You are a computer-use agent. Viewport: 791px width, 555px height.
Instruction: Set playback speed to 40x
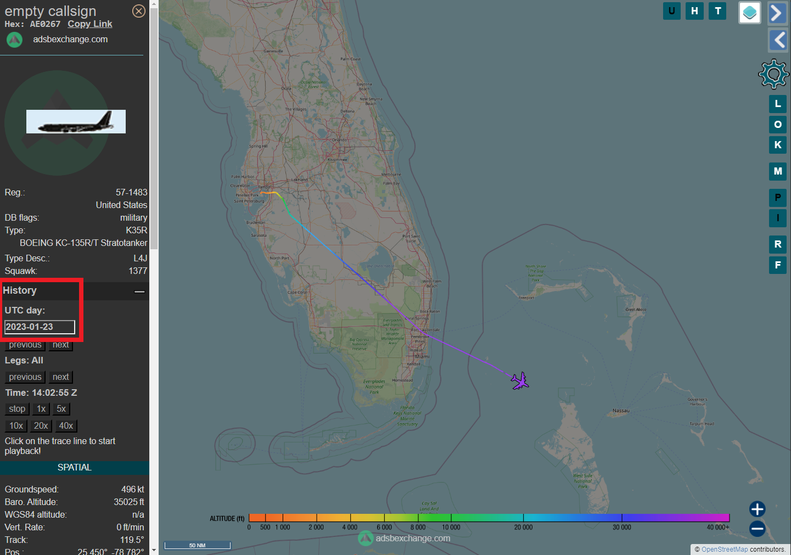(x=66, y=426)
